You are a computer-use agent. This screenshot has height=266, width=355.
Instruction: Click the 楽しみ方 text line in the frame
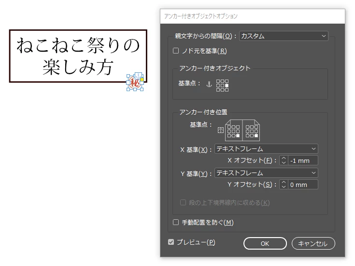point(78,67)
